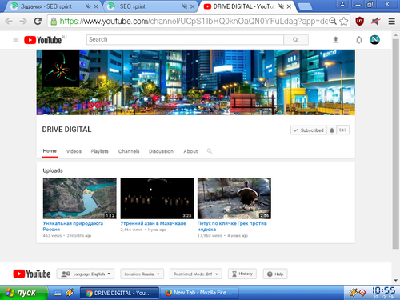The image size is (400, 300).
Task: Click the browser address bar URL
Action: pyautogui.click(x=194, y=22)
